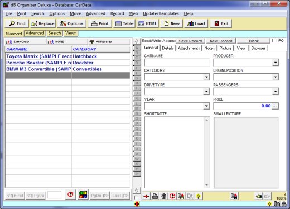Click the red left arrow record icon
The height and width of the screenshot is (209, 290).
[146, 196]
